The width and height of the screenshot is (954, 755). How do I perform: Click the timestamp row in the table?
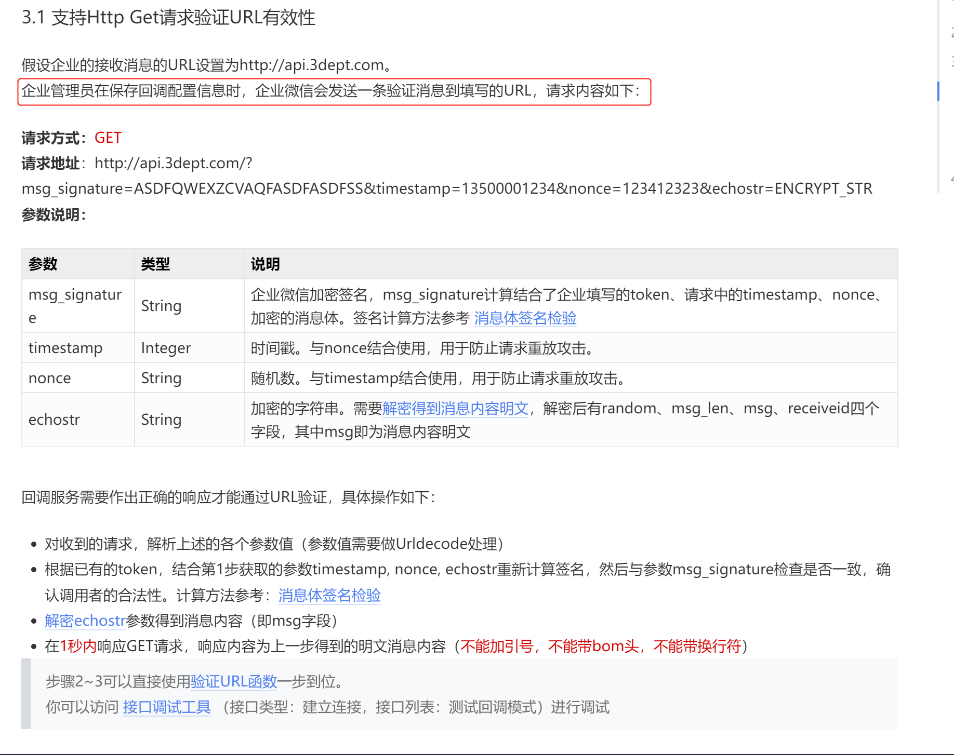pyautogui.click(x=65, y=347)
